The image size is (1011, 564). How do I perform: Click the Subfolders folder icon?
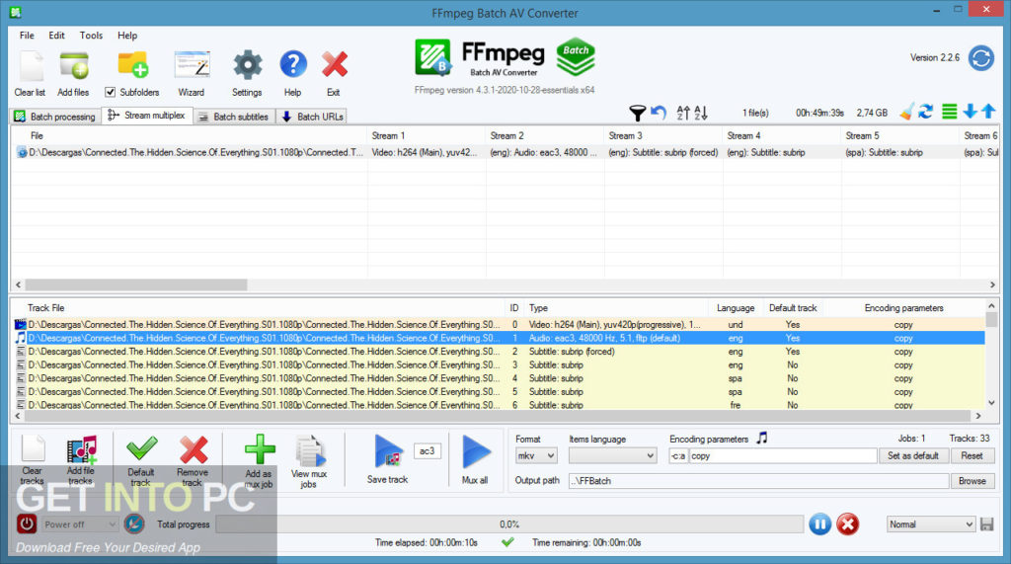point(133,66)
